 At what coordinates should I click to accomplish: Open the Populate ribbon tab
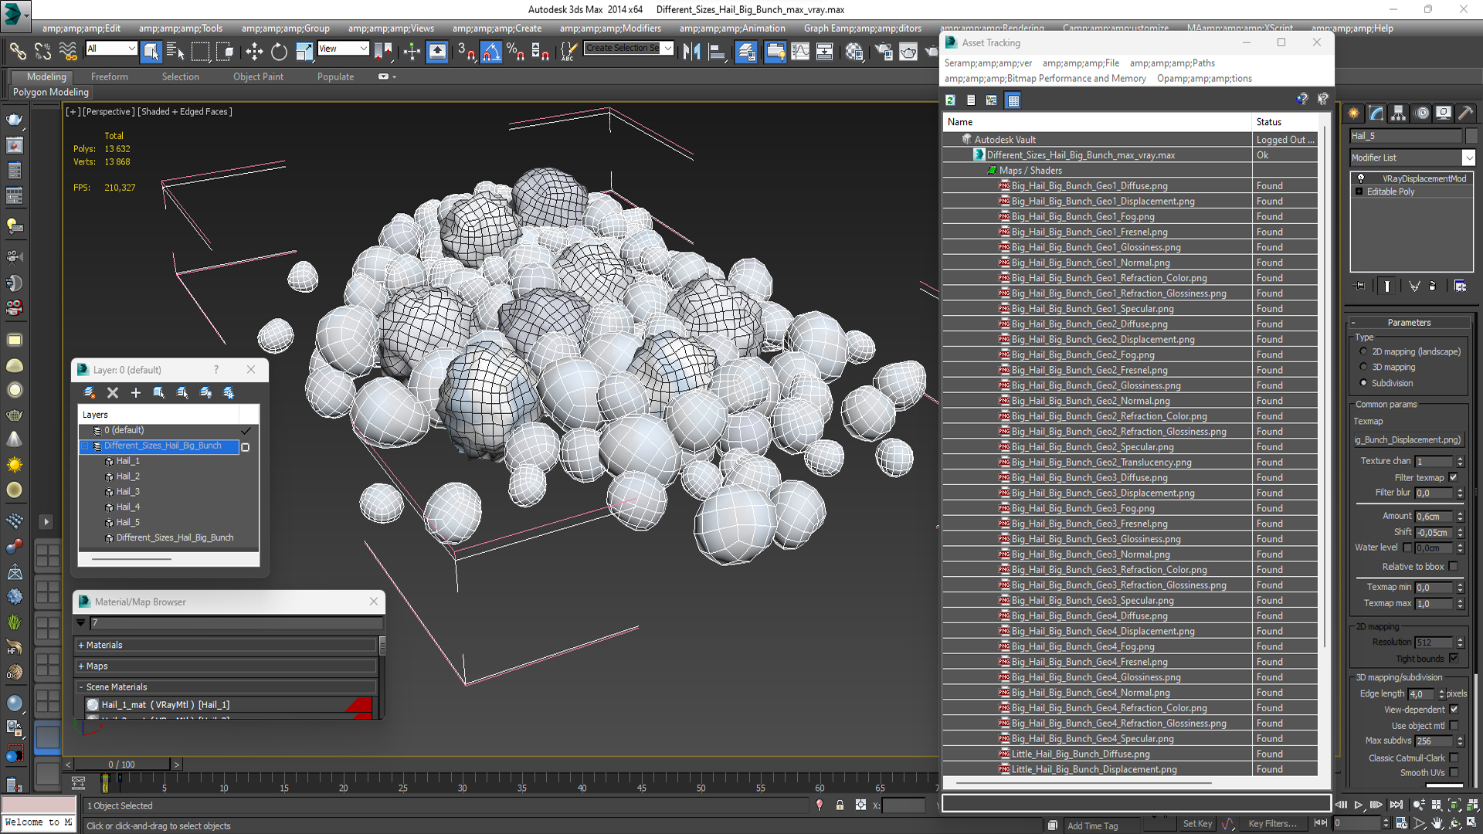pos(335,76)
